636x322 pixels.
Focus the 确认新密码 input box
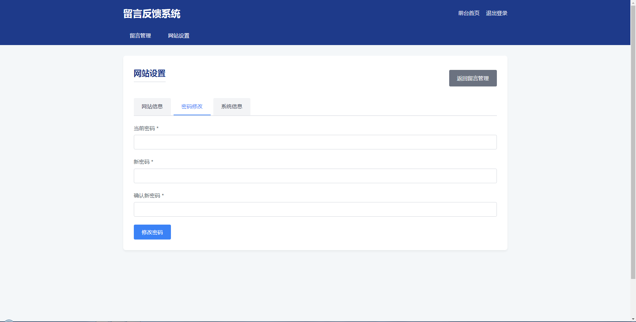315,209
